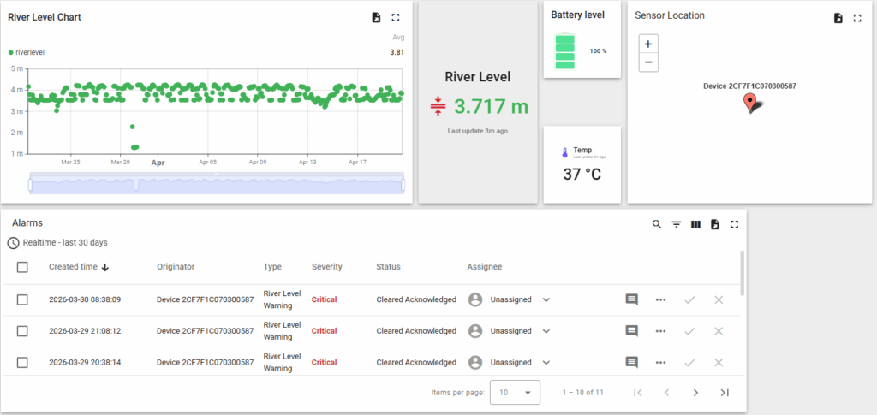Sort alarms by Originator column
Screen dimensions: 877x415
pos(176,267)
